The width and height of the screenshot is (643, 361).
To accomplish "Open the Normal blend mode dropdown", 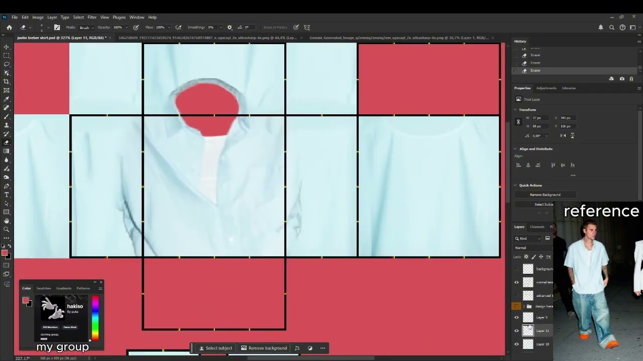I will [532, 248].
